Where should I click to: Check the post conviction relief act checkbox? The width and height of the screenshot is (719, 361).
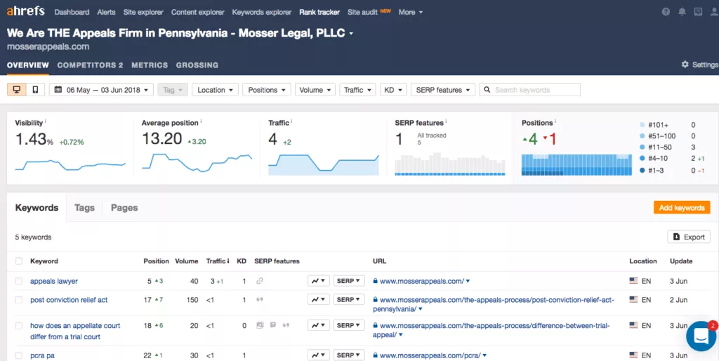(x=19, y=299)
